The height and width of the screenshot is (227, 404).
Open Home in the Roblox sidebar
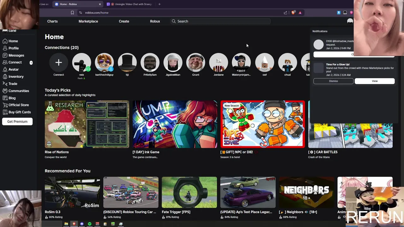pos(10,41)
